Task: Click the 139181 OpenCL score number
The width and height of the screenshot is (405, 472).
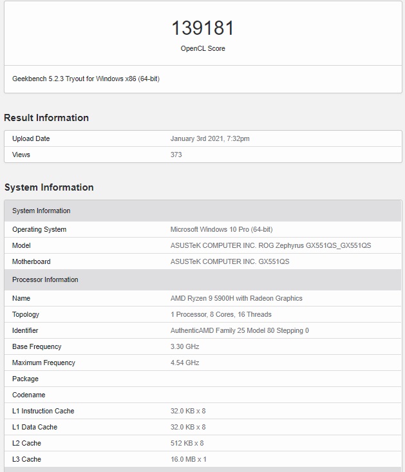Action: (x=203, y=28)
